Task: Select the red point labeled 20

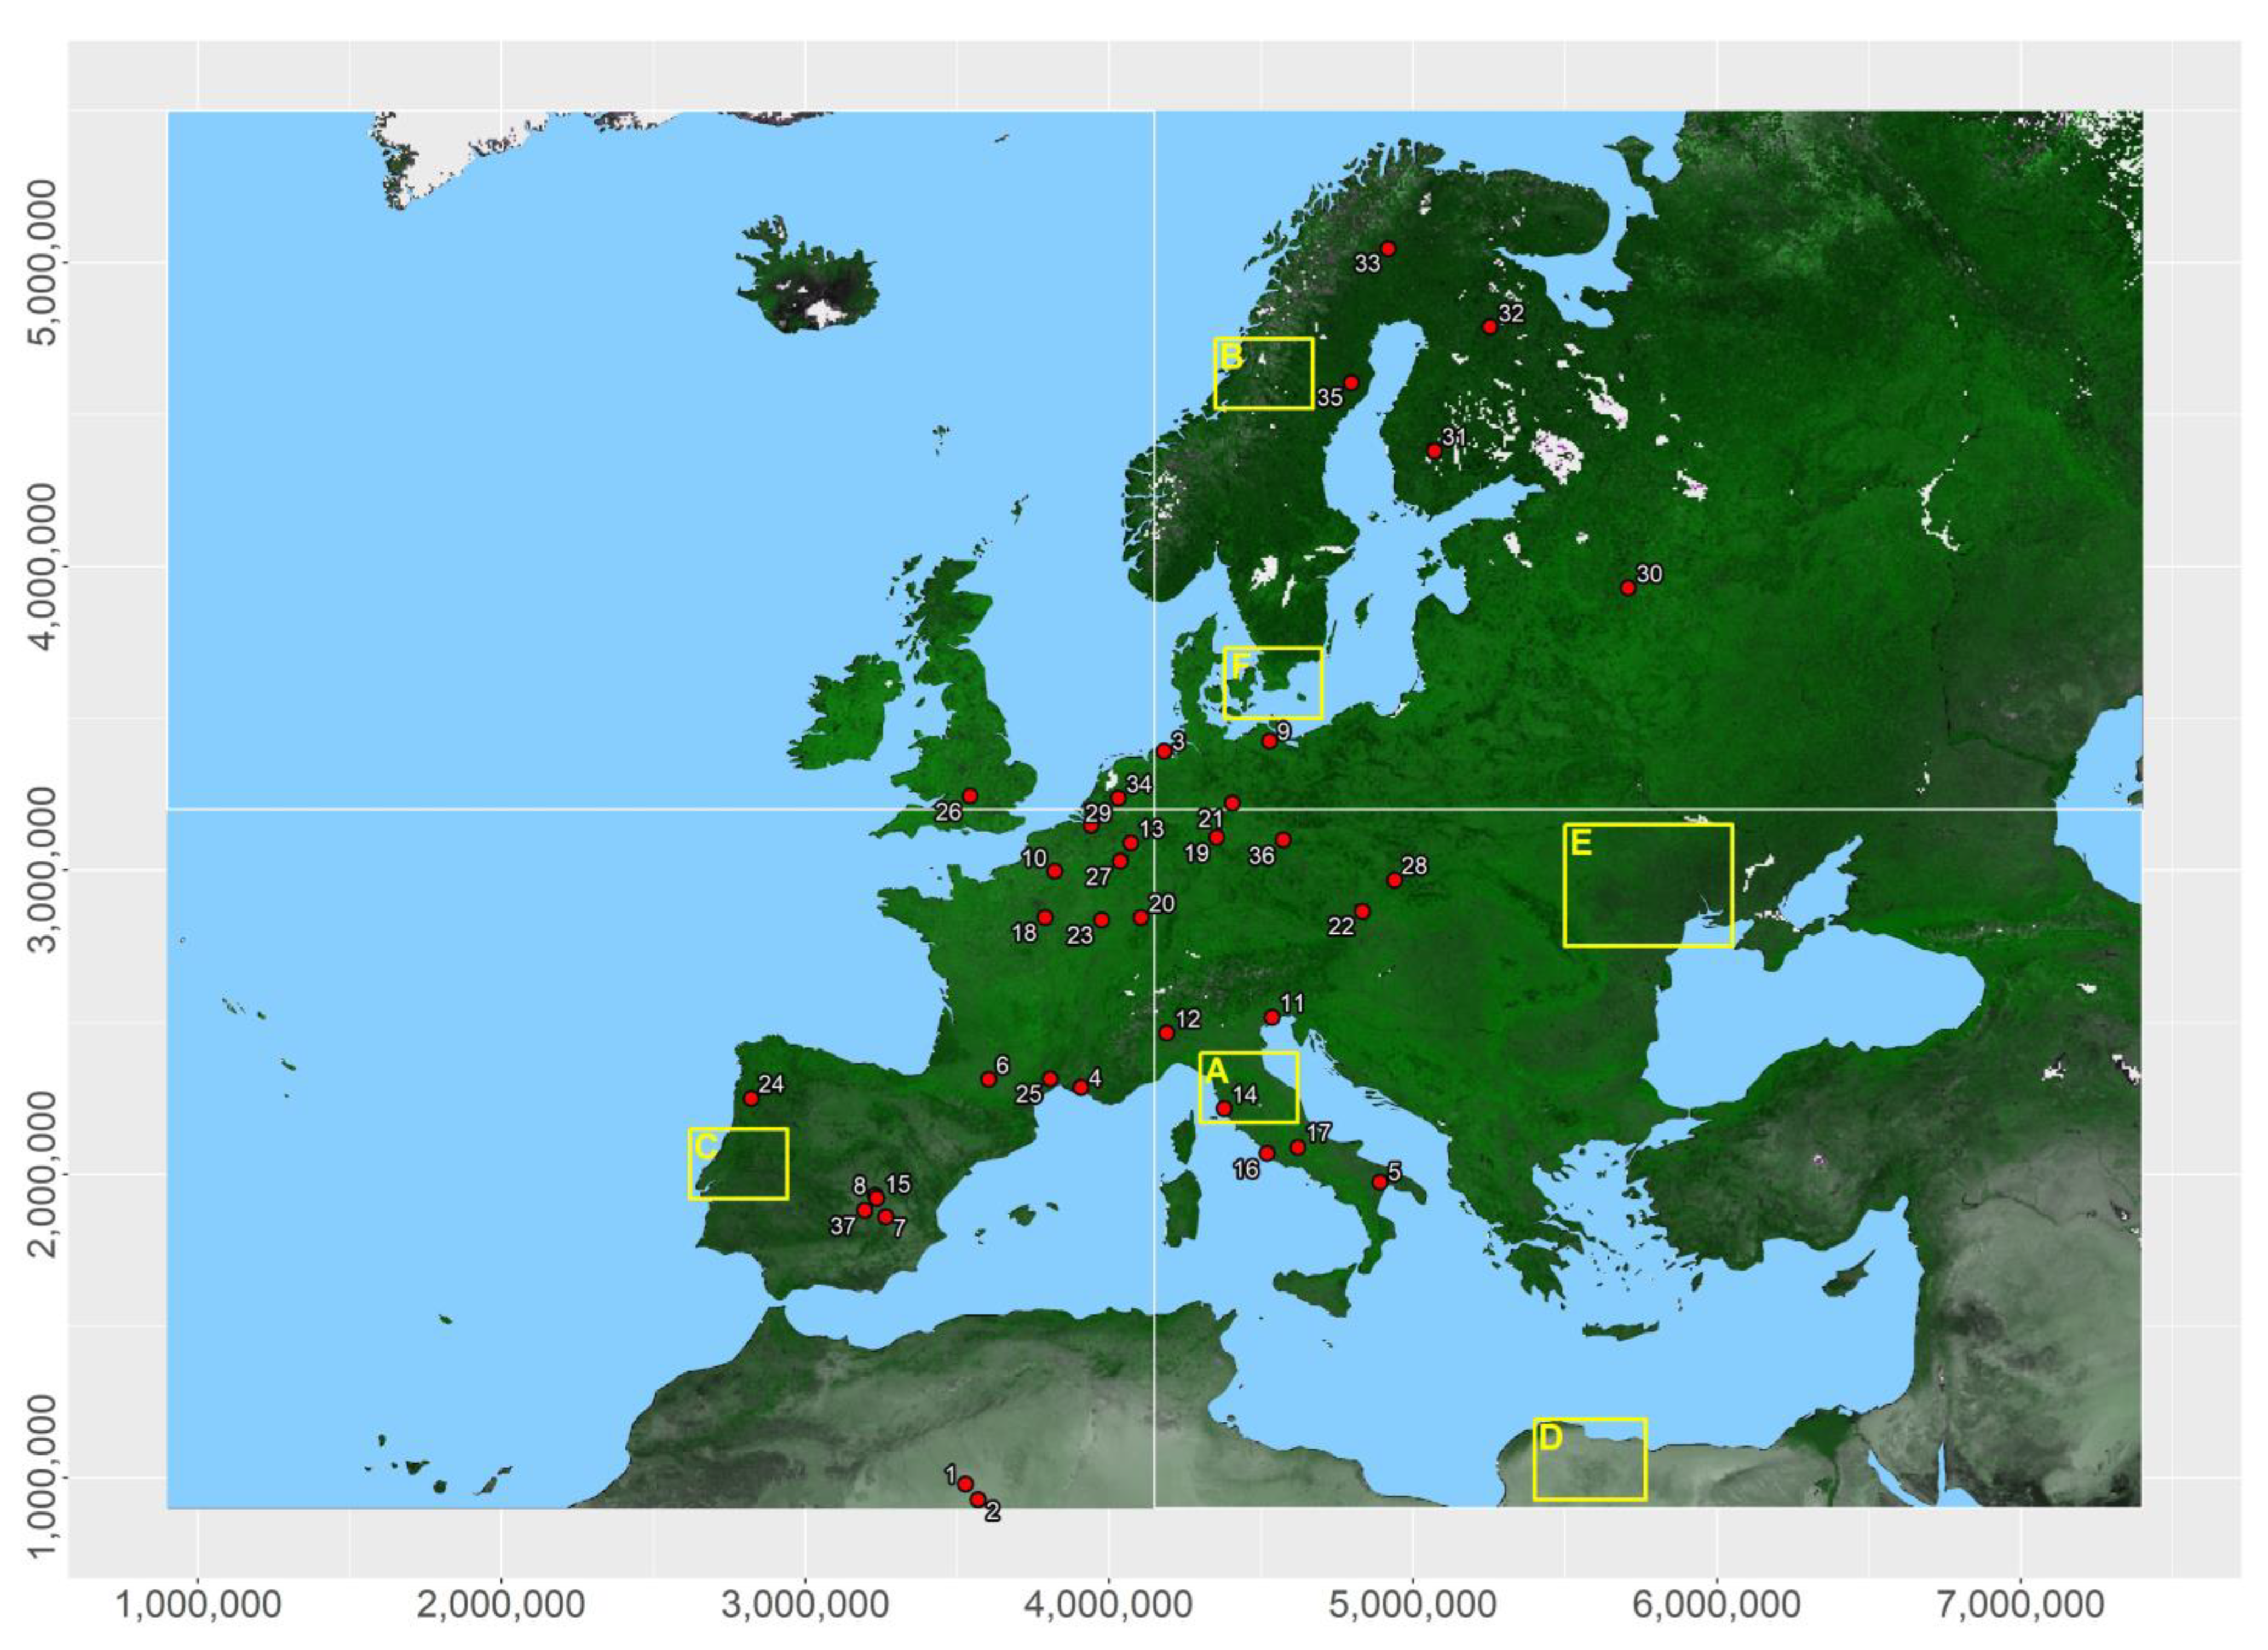Action: coord(1140,918)
